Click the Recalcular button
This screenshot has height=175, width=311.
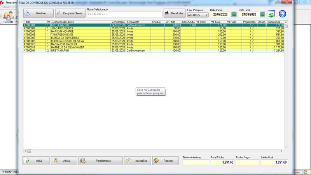pyautogui.click(x=174, y=14)
